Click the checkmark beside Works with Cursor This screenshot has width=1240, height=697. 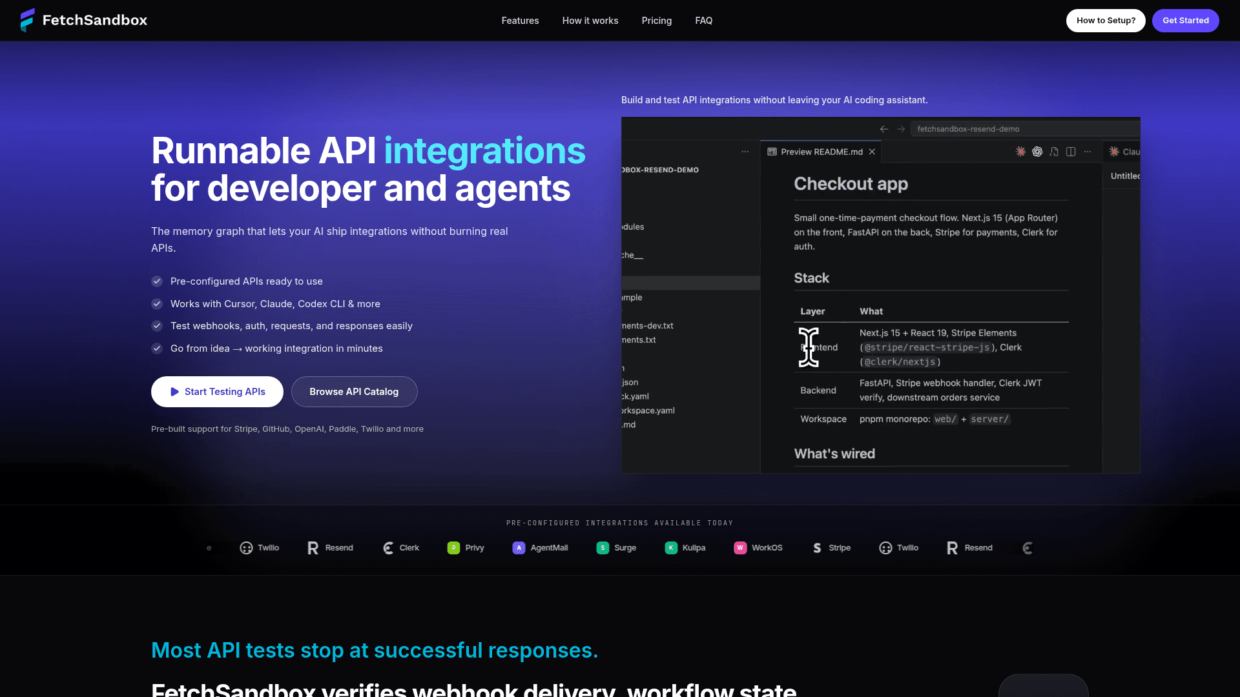(157, 304)
